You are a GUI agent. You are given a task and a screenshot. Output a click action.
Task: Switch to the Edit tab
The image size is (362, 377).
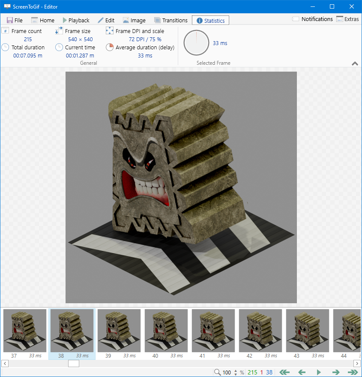coord(106,20)
